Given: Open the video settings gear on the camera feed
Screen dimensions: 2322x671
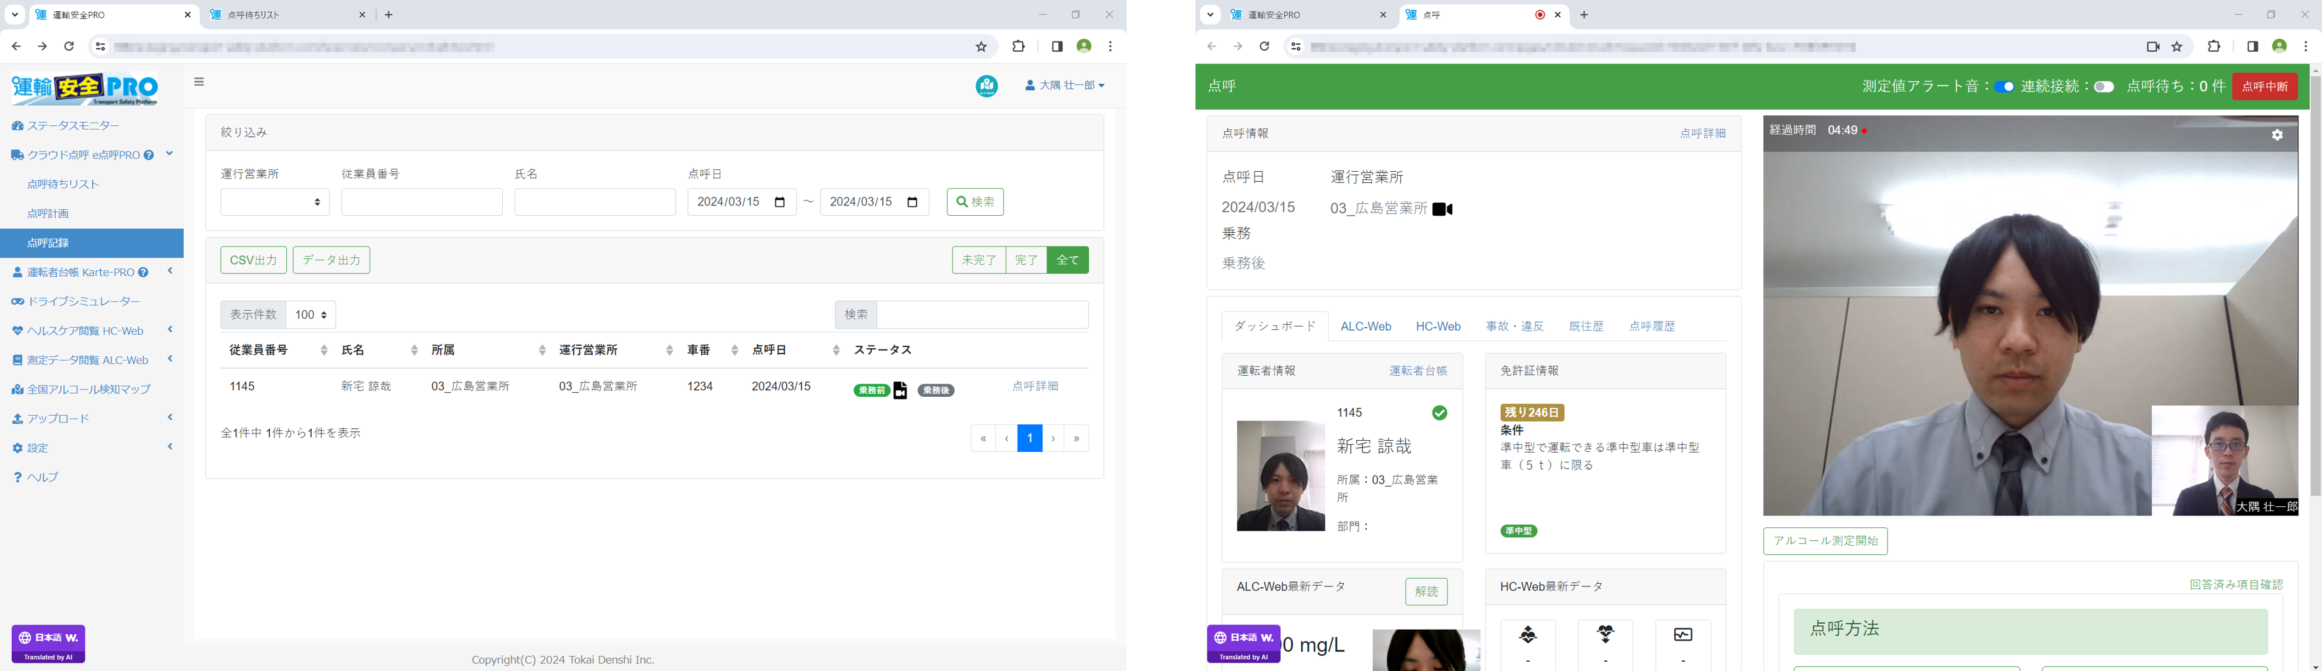Looking at the screenshot, I should tap(2278, 134).
